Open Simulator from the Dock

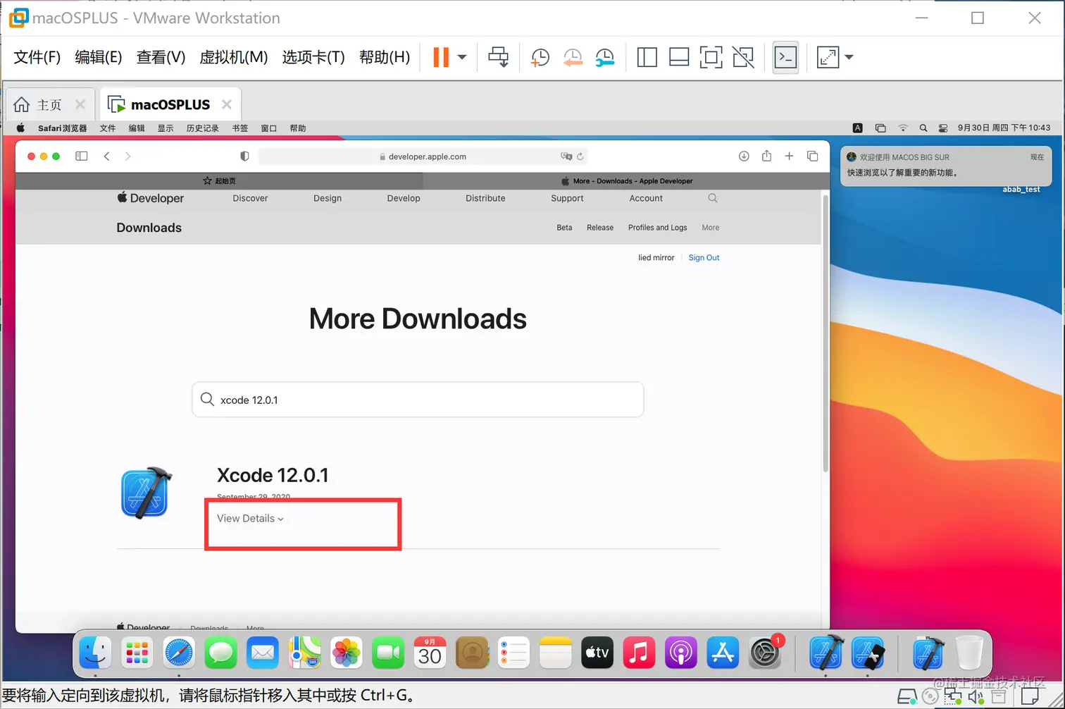pyautogui.click(x=868, y=653)
